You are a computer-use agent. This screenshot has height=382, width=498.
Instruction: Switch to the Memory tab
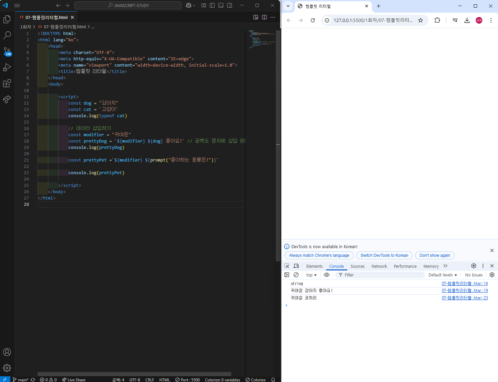(431, 266)
